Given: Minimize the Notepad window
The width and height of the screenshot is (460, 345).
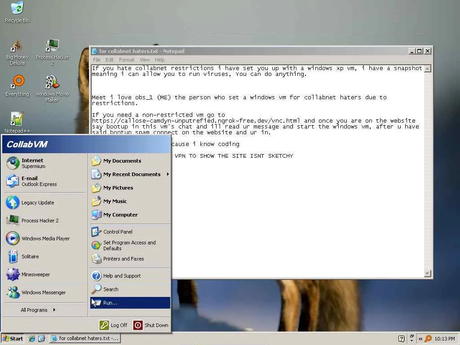Looking at the screenshot, I should pyautogui.click(x=412, y=51).
